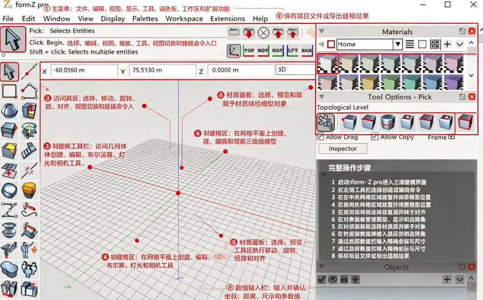The image size is (483, 300).
Task: Toggle the star-shaped icon in Objects palette
Action: point(355,279)
